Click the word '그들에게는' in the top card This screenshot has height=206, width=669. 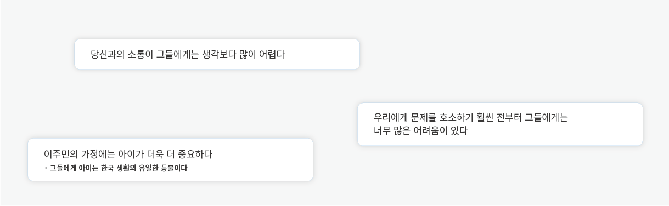pyautogui.click(x=178, y=54)
